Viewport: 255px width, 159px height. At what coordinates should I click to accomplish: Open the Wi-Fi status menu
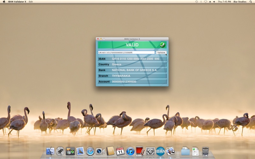[x=205, y=2]
